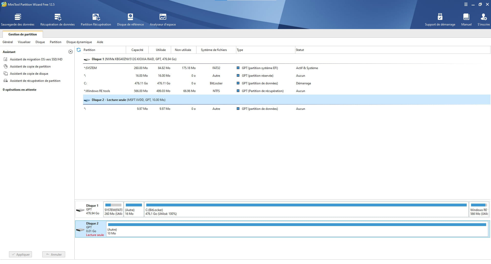The image size is (491, 264).
Task: Select Windows RE block in disk map
Action: 479,209
